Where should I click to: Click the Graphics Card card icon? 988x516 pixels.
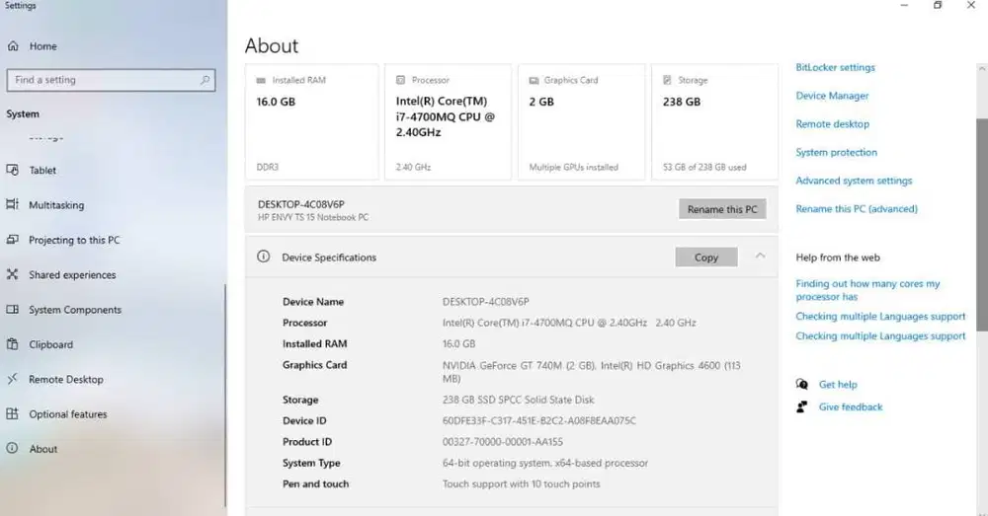click(534, 81)
